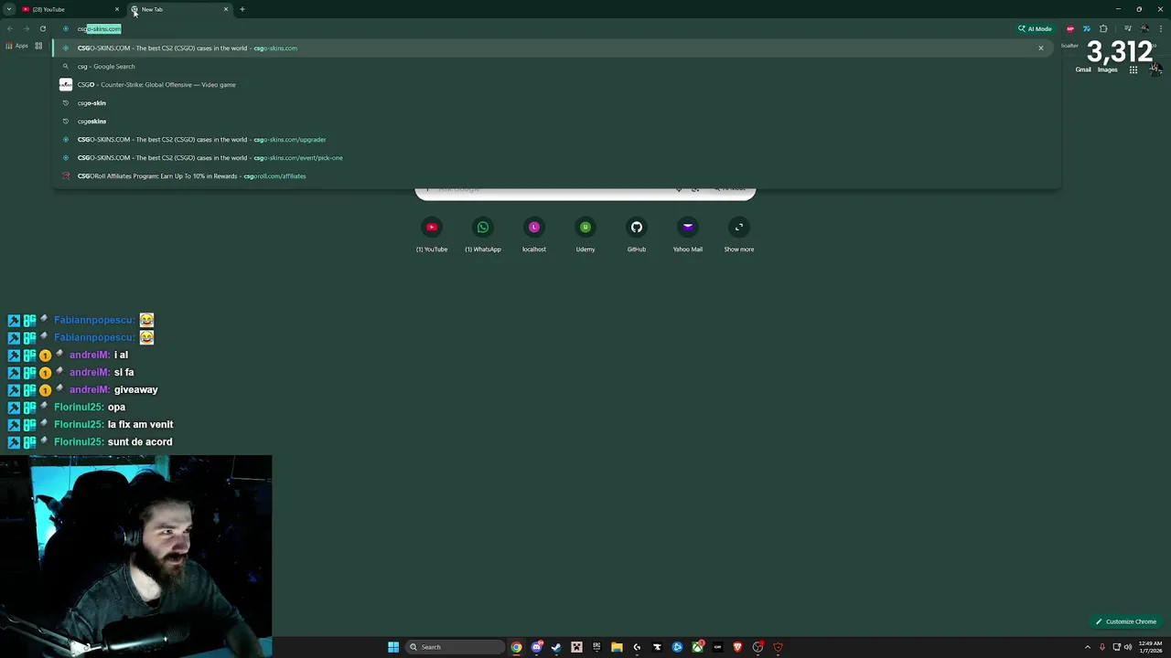Remove the first csgo-skins.com suggestion
Screen dimensions: 1171x658
(1040, 48)
